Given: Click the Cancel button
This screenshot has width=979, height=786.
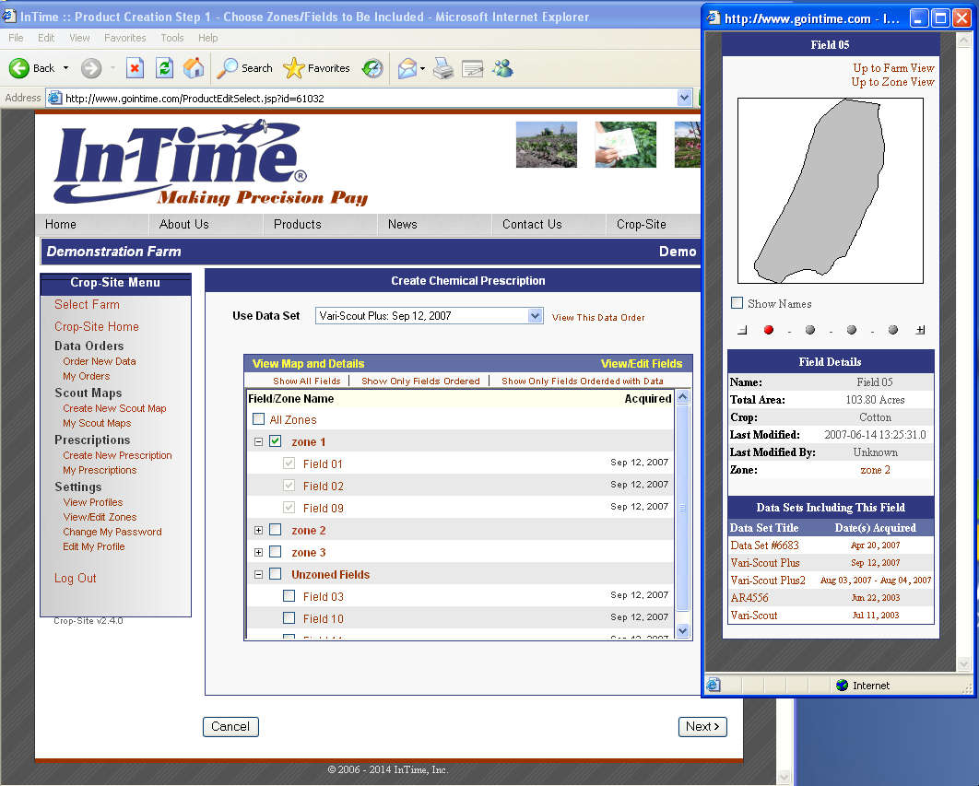Looking at the screenshot, I should tap(230, 727).
